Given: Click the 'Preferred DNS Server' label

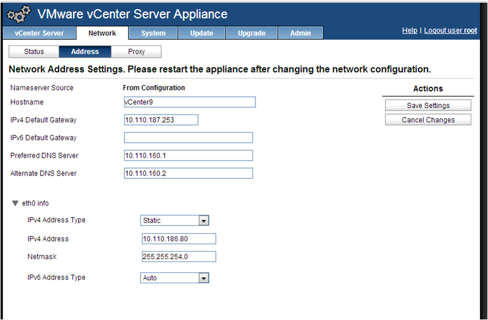Looking at the screenshot, I should 44,155.
